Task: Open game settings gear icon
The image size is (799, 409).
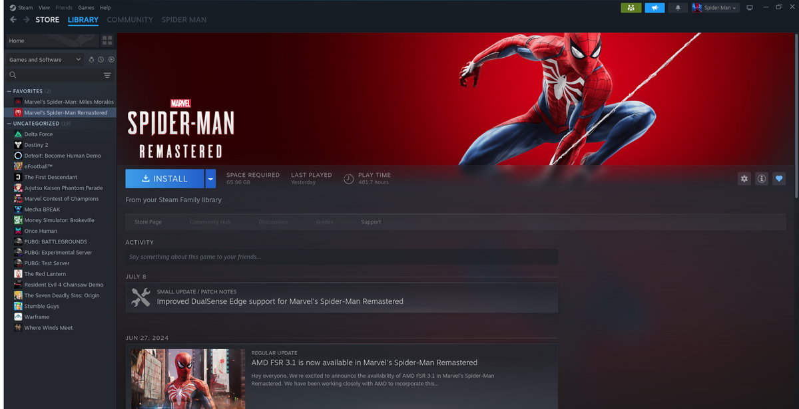Action: 744,178
